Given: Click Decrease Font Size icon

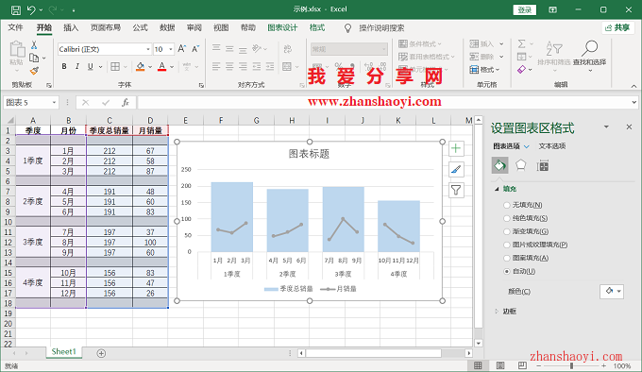Looking at the screenshot, I should click(195, 49).
